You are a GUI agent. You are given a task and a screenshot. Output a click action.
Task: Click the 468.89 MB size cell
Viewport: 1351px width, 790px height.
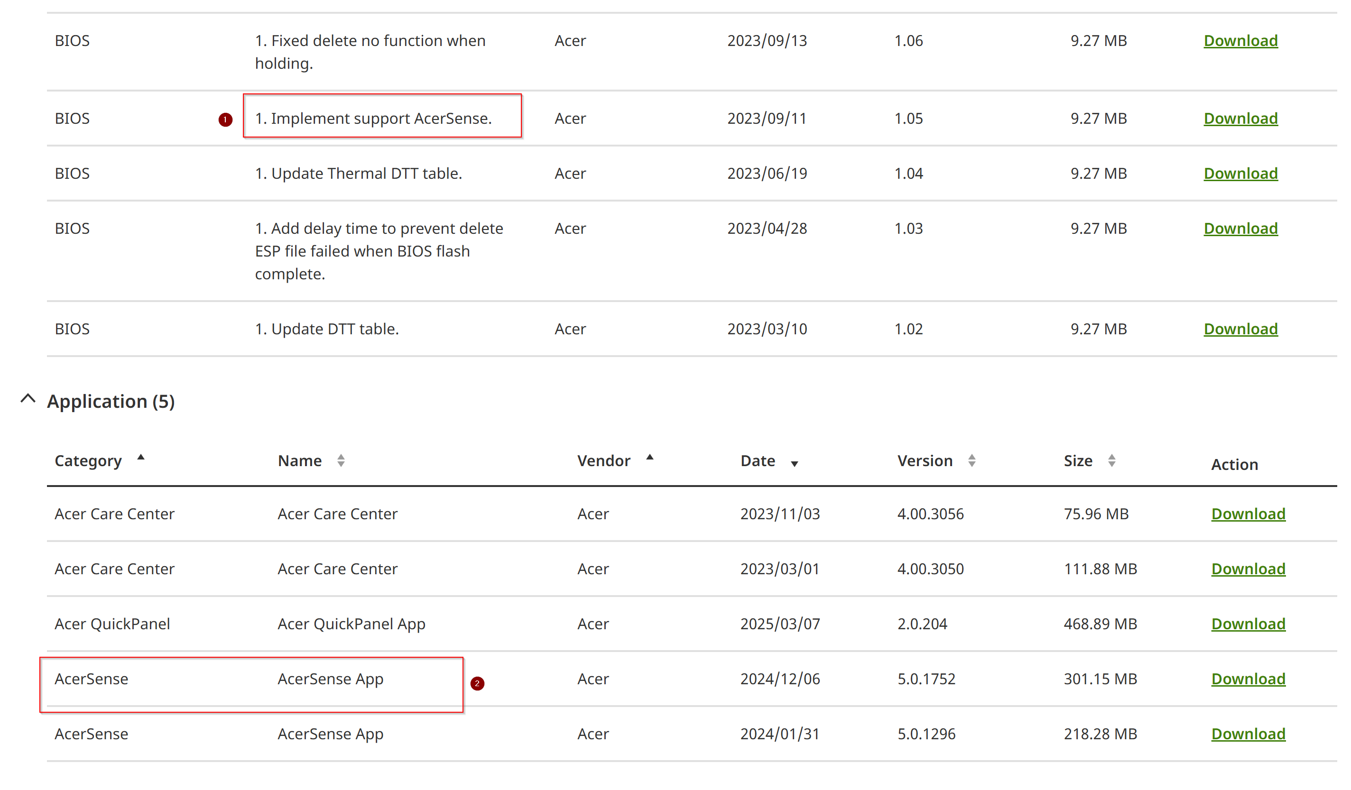tap(1100, 625)
